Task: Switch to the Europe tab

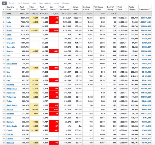Action: (x=12, y=3)
